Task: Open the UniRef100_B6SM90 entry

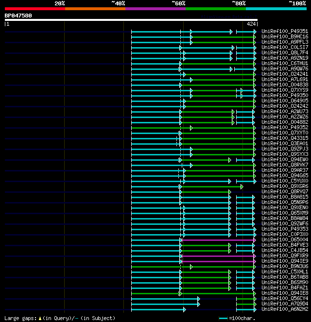Action: (x=285, y=282)
